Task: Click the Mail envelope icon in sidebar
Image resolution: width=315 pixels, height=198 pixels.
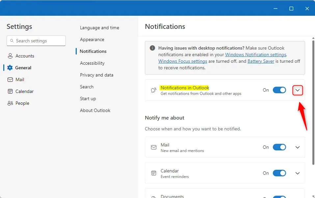Action: click(x=10, y=79)
